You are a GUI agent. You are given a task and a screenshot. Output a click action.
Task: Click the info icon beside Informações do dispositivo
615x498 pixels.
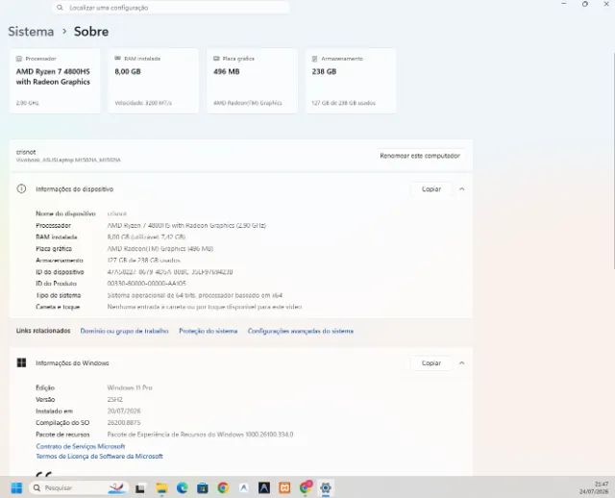(x=21, y=188)
